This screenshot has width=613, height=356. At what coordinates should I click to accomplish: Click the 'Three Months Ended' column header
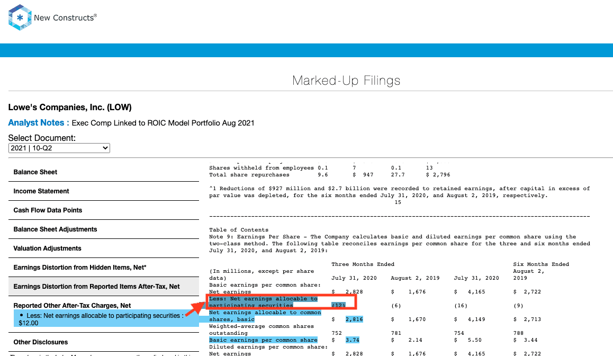(363, 264)
